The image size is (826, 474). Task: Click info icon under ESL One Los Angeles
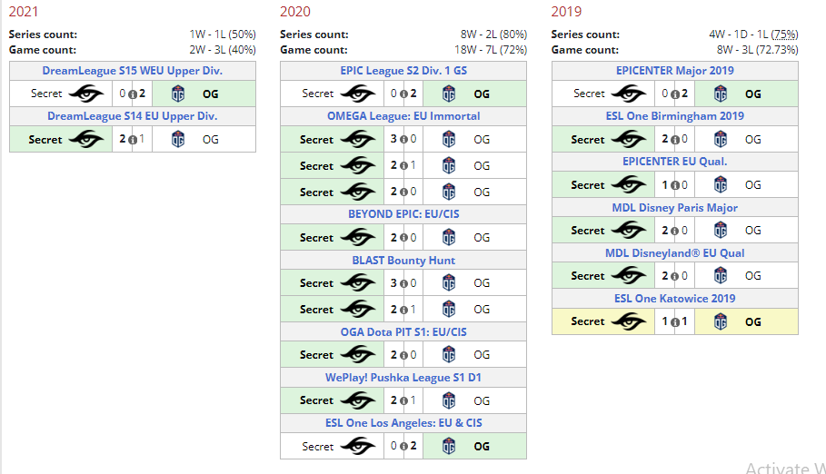pos(404,447)
